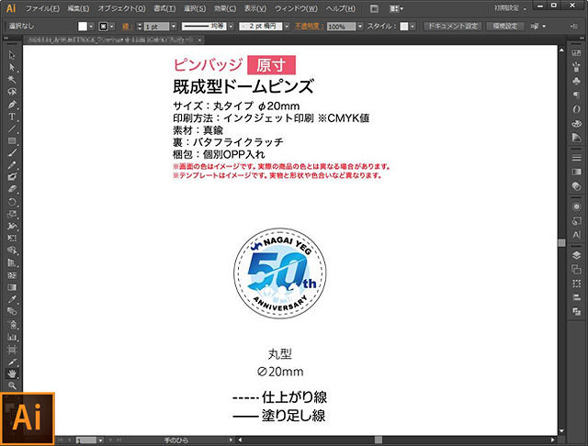Open the 初期設定 workspace switcher
Viewport: 588px width, 446px height.
pos(510,8)
